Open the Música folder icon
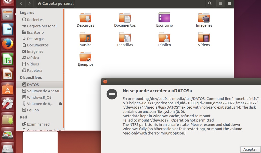The height and width of the screenshot is (153, 261). [x=85, y=37]
